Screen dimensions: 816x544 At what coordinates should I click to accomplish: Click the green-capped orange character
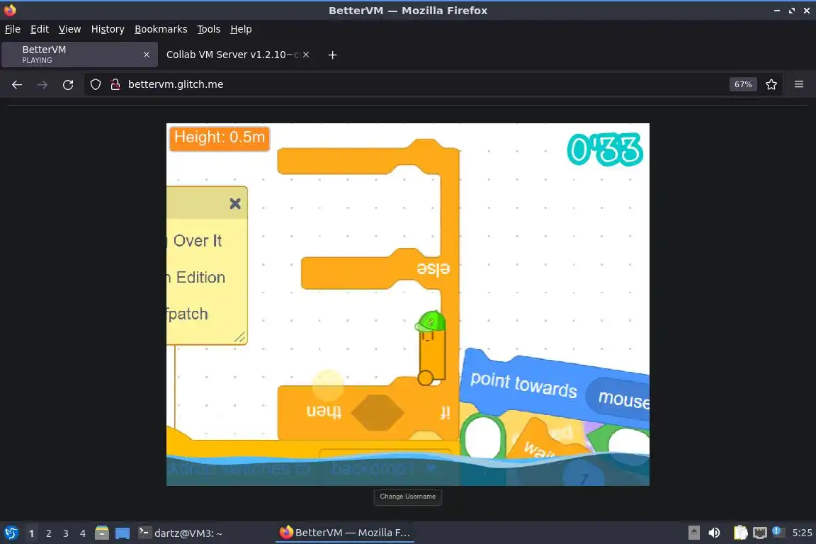pos(431,348)
